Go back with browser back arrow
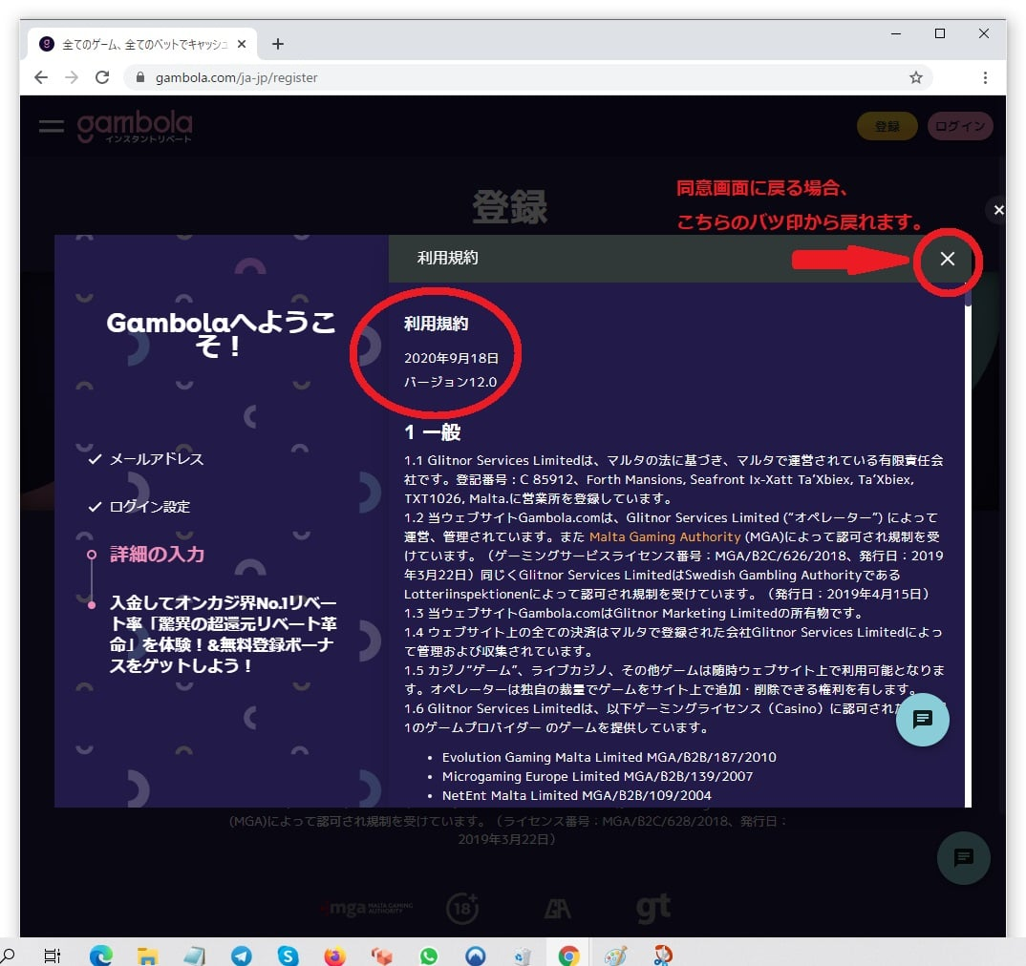 [41, 77]
